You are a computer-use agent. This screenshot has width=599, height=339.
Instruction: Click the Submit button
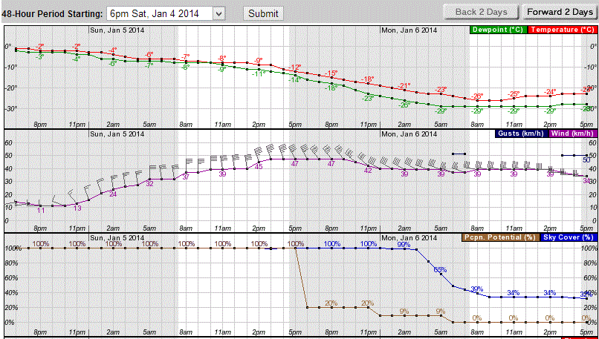263,13
